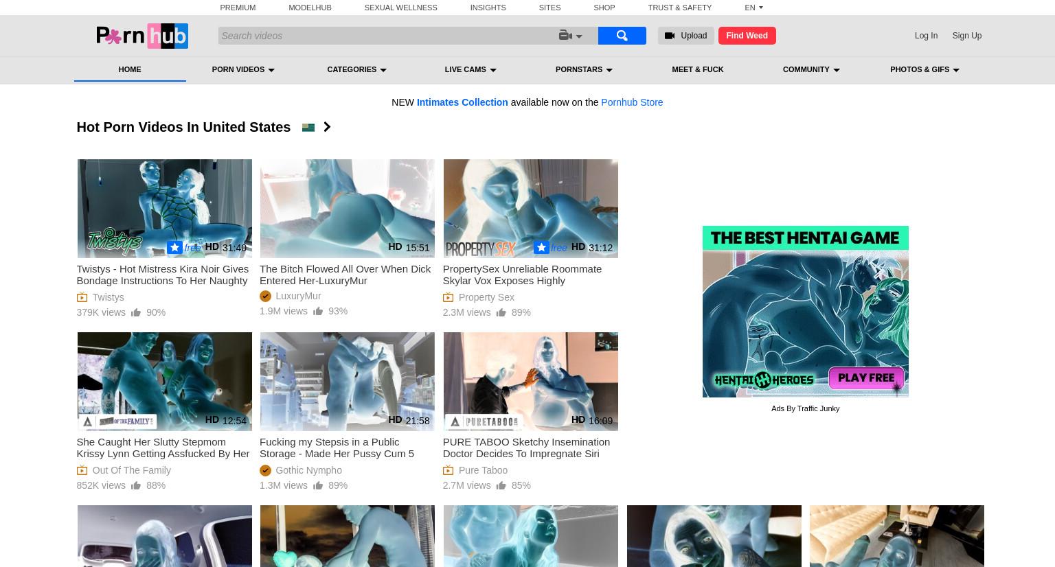Open the video thumbnail with 15:51 duration
The image size is (1055, 567).
[x=347, y=209]
